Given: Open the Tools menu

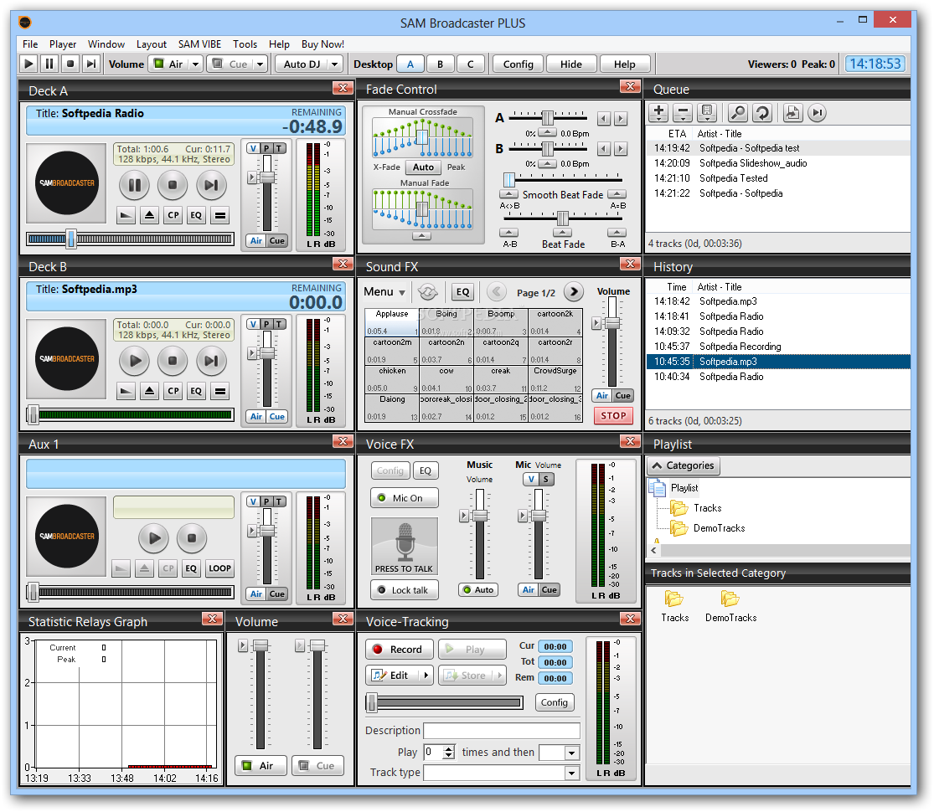Looking at the screenshot, I should pyautogui.click(x=245, y=44).
